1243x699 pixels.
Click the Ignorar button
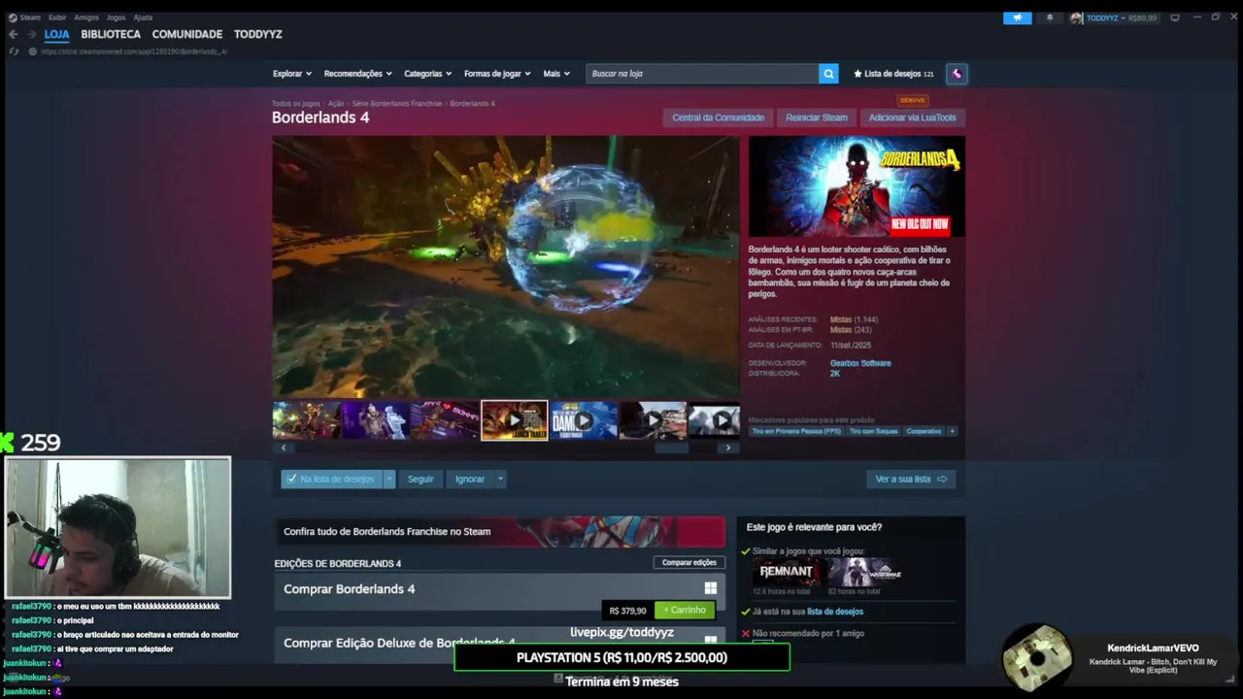point(470,479)
